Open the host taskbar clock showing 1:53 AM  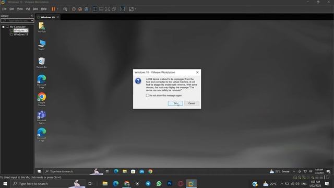pos(315,183)
